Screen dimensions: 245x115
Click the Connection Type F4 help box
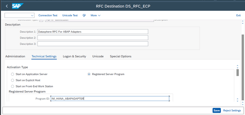41,20
